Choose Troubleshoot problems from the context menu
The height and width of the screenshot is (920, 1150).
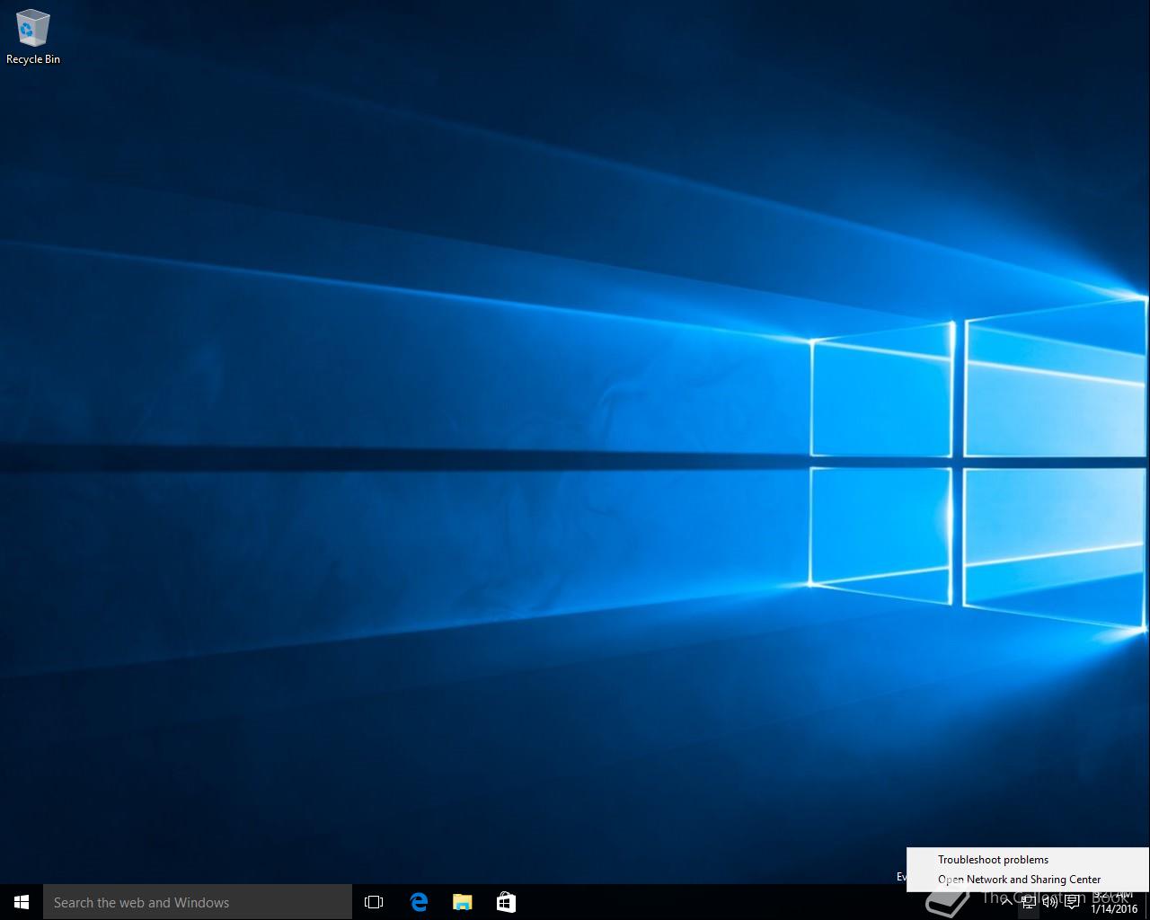click(x=993, y=860)
